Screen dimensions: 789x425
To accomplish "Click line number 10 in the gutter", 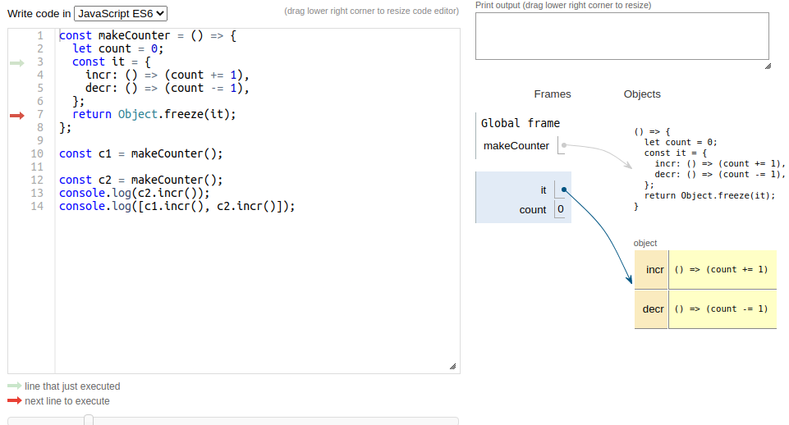I will click(37, 153).
